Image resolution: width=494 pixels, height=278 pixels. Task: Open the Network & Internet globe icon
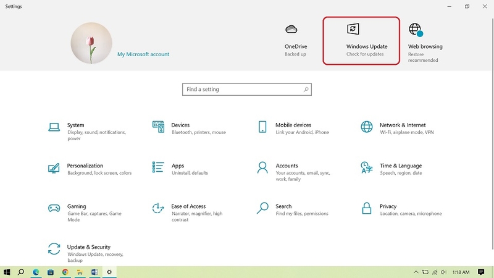[x=367, y=127]
